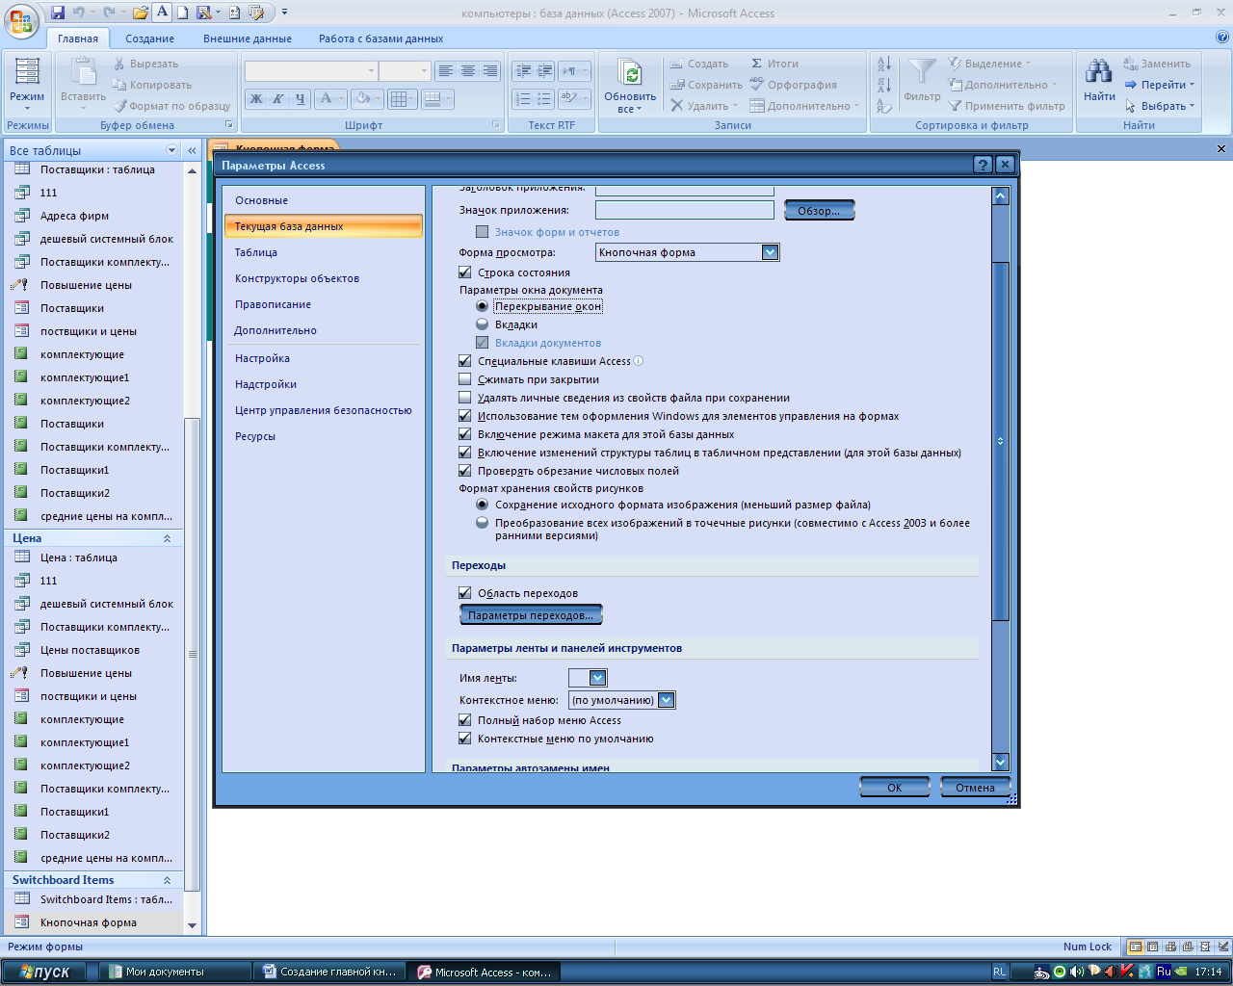Open the Office button menu
Screen dimensions: 1233x986
click(x=21, y=19)
